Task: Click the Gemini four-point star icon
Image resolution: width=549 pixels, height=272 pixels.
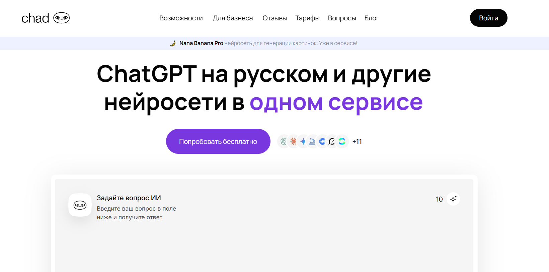Action: (303, 142)
